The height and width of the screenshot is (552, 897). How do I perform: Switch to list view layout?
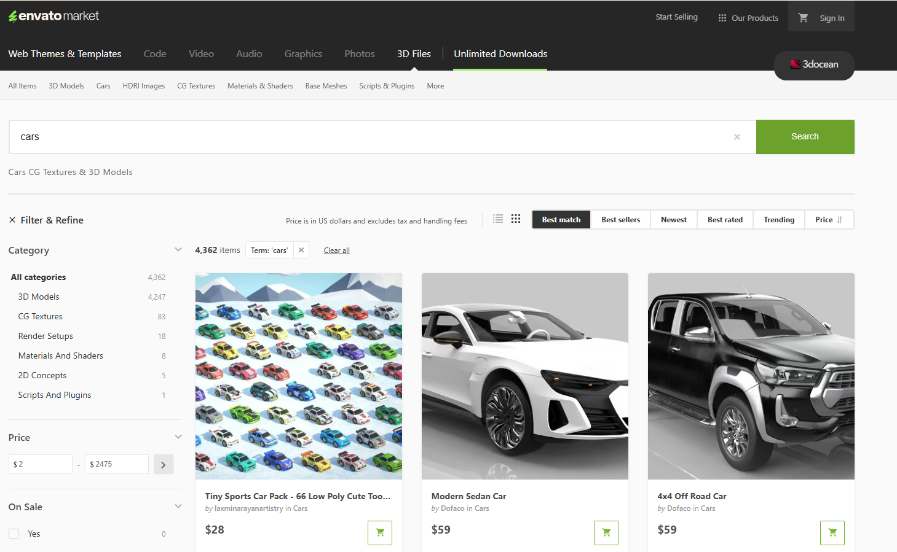[x=498, y=219]
